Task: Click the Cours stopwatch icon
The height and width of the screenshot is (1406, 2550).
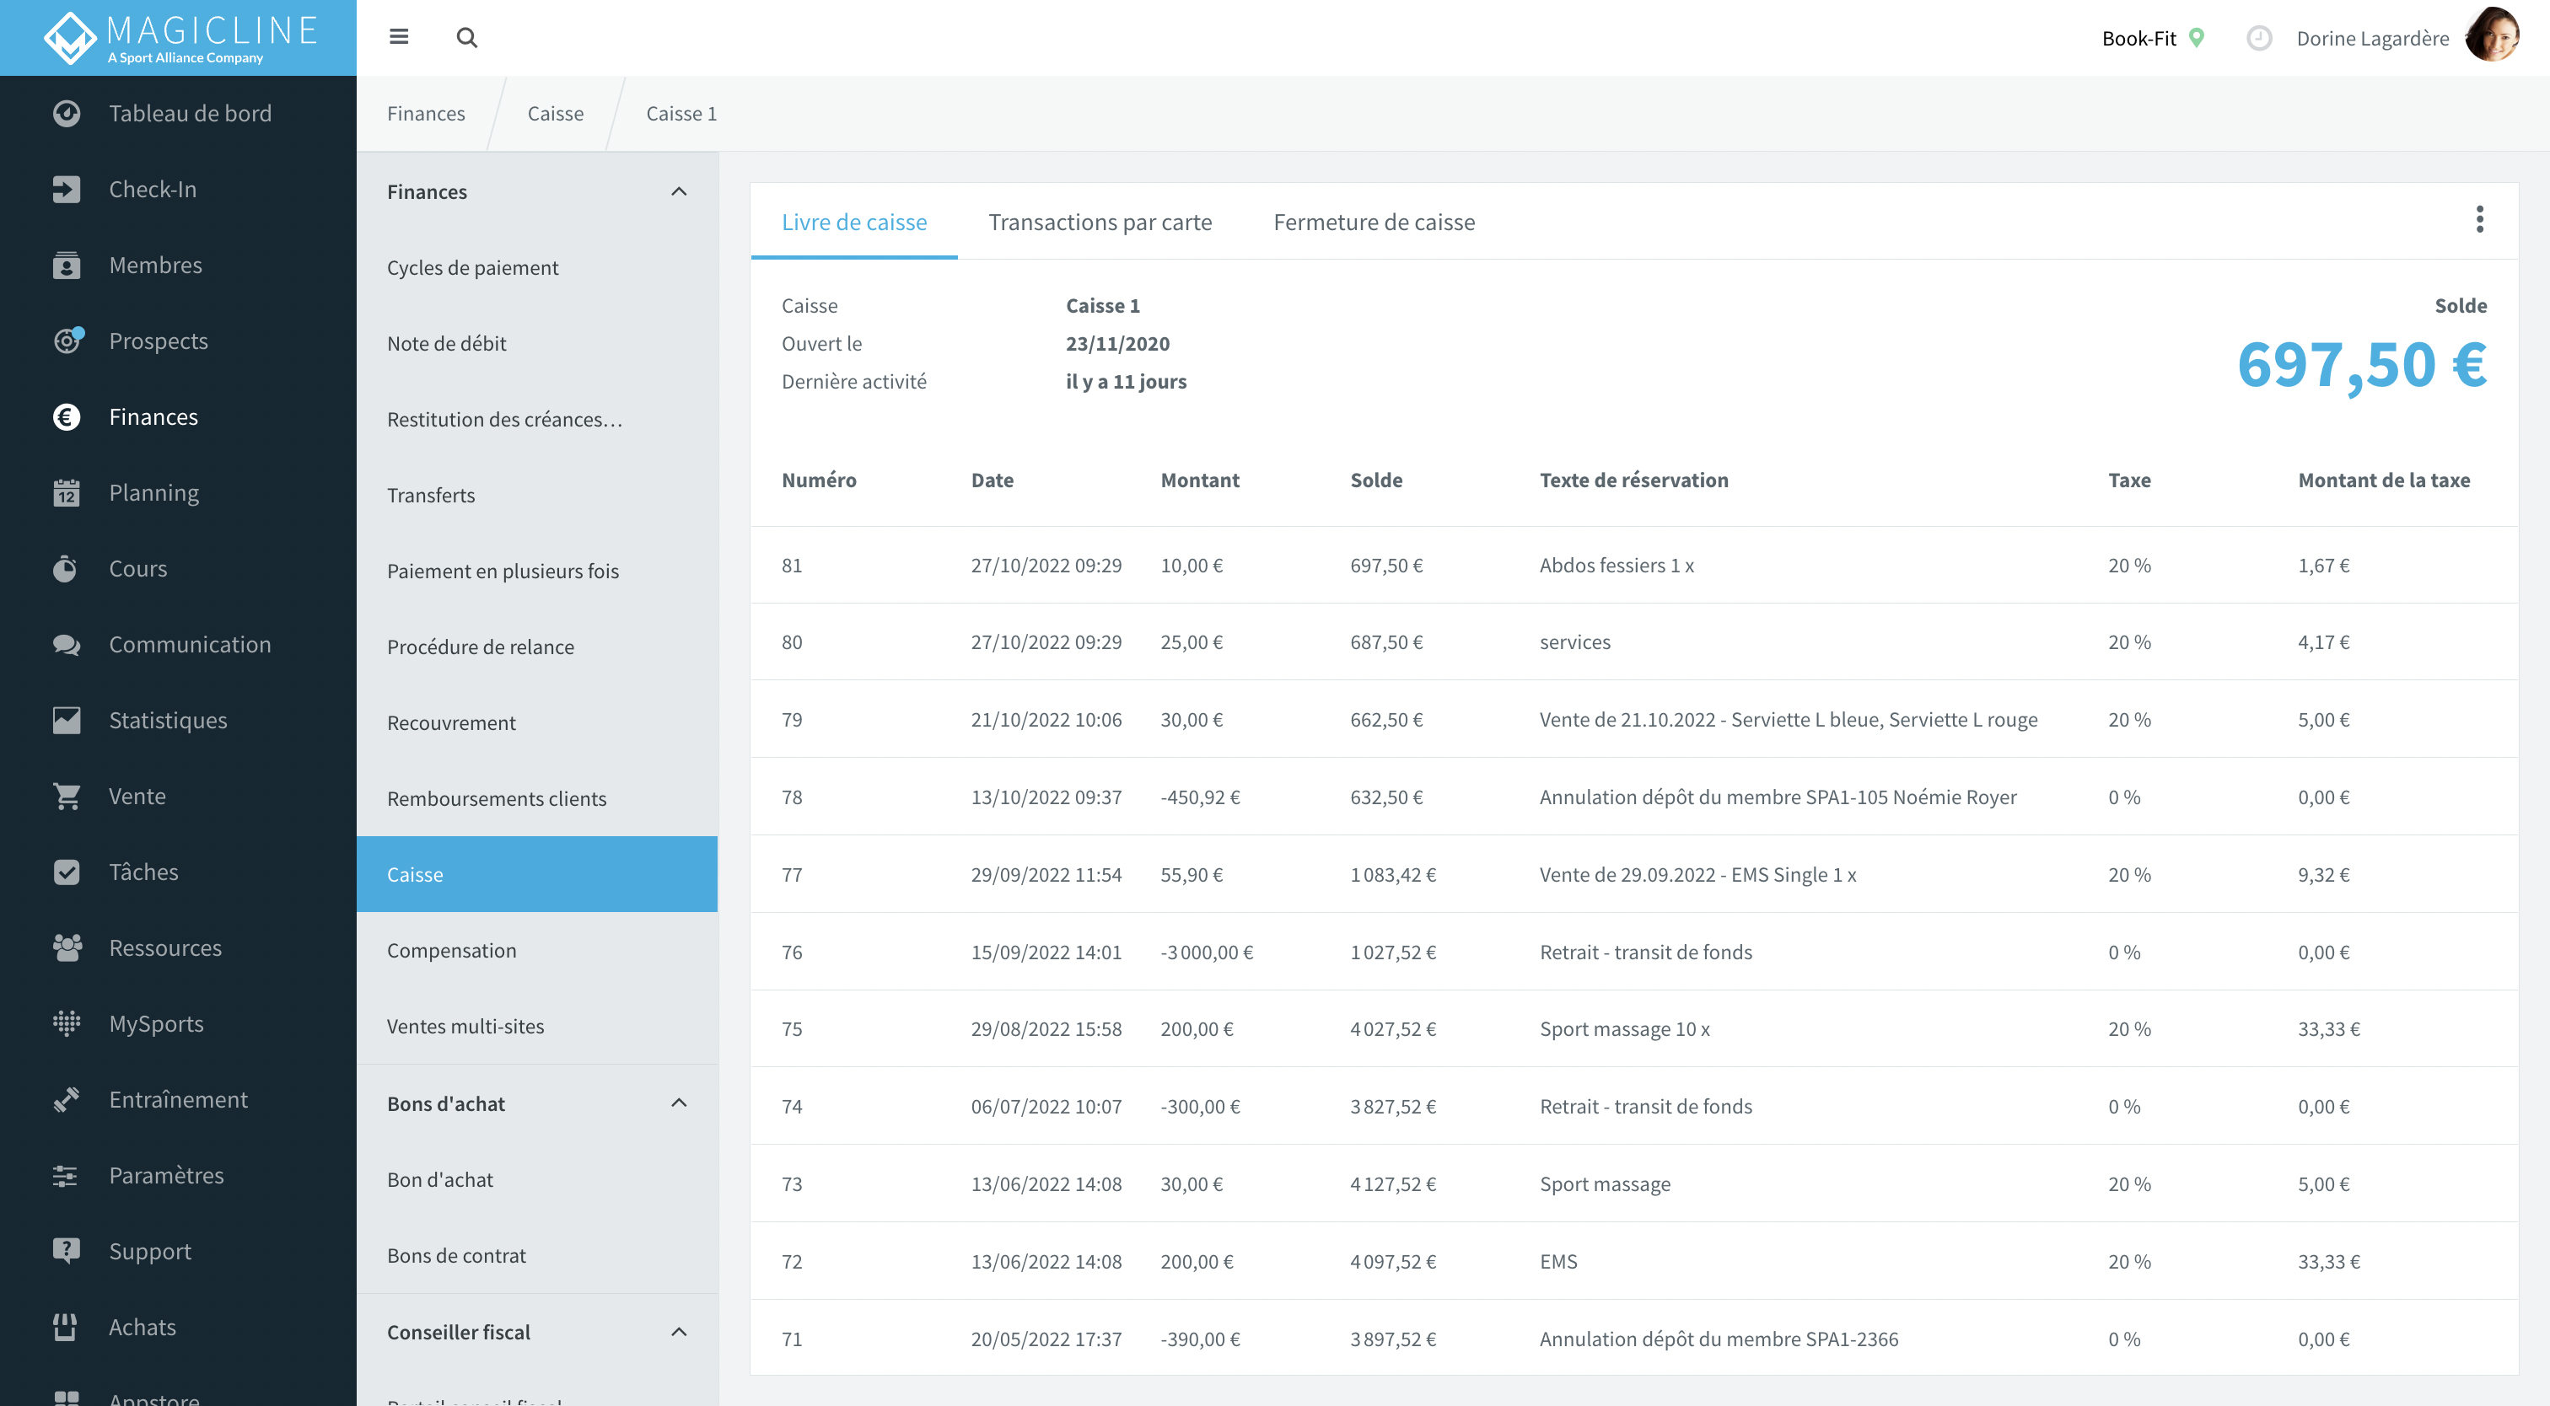Action: click(x=67, y=568)
